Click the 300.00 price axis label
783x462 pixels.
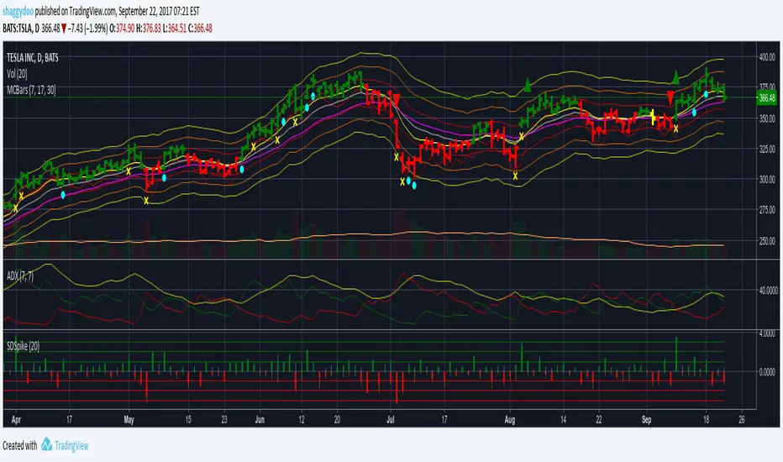(x=767, y=179)
